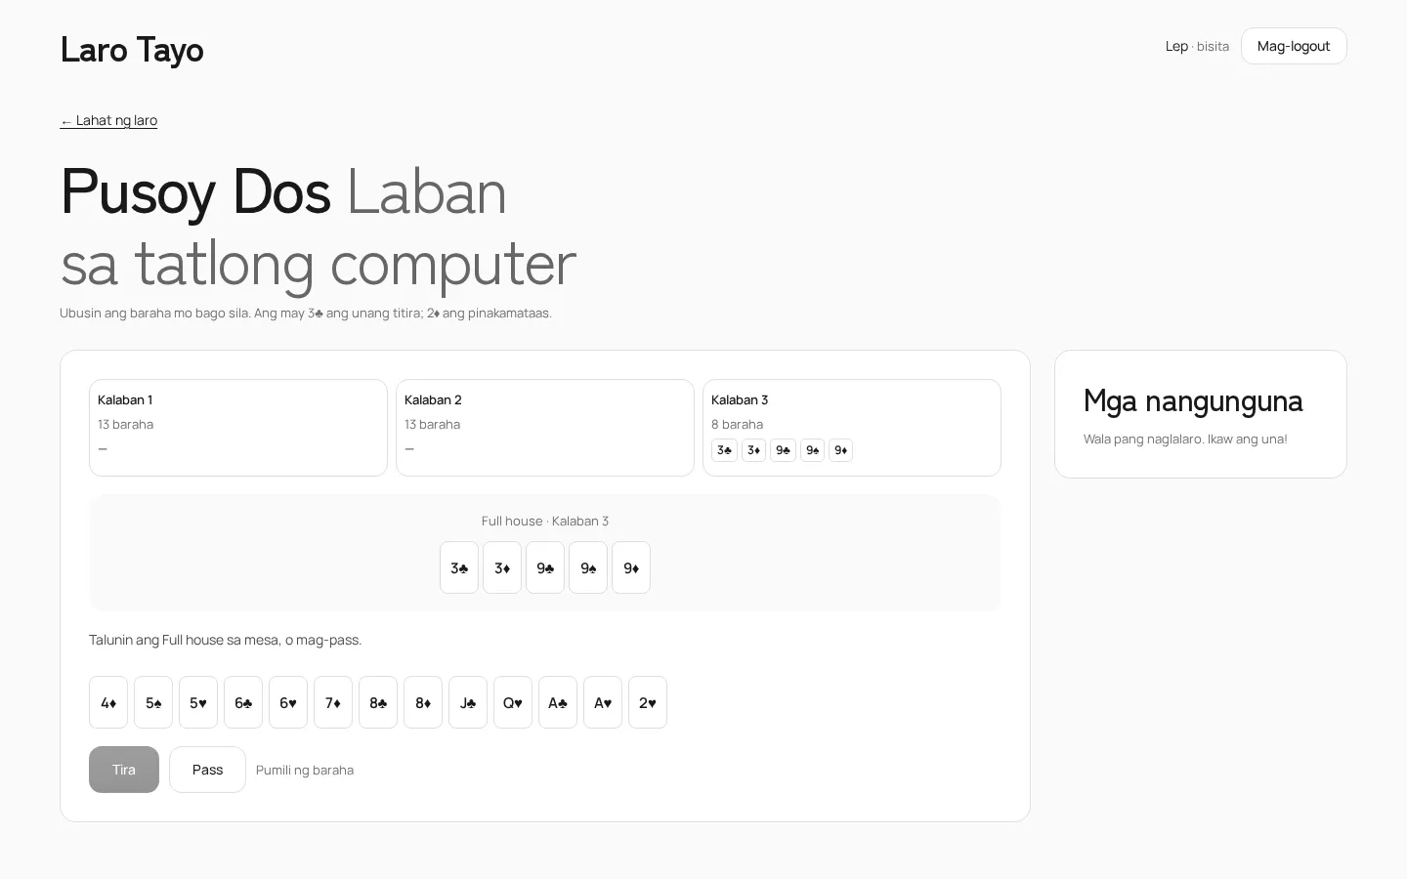
Task: Choose the Ace of hearts card
Action: pos(603,702)
